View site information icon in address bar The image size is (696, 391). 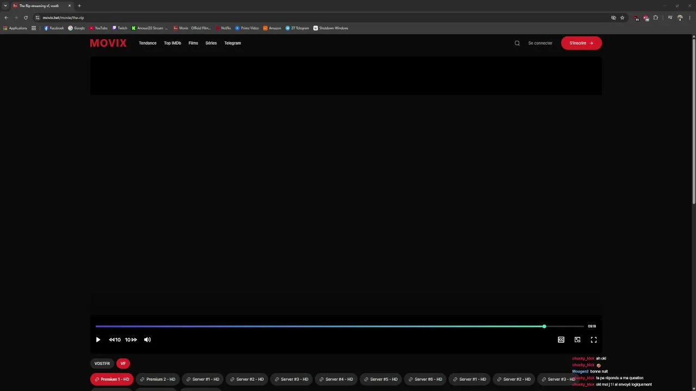click(x=37, y=17)
